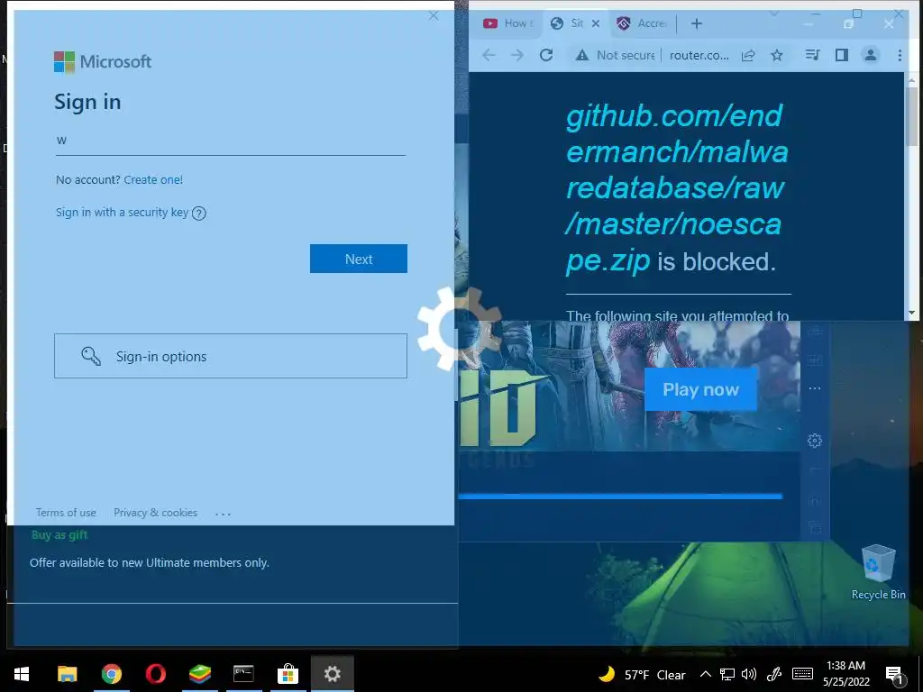
Task: Click the router.co... address bar
Action: 699,55
